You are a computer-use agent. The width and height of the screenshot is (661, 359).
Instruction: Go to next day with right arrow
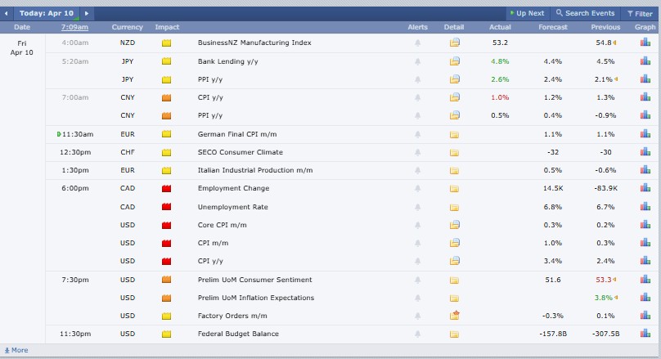87,13
